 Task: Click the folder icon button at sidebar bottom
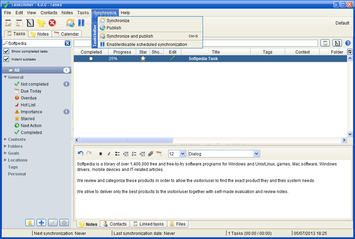pos(30,223)
